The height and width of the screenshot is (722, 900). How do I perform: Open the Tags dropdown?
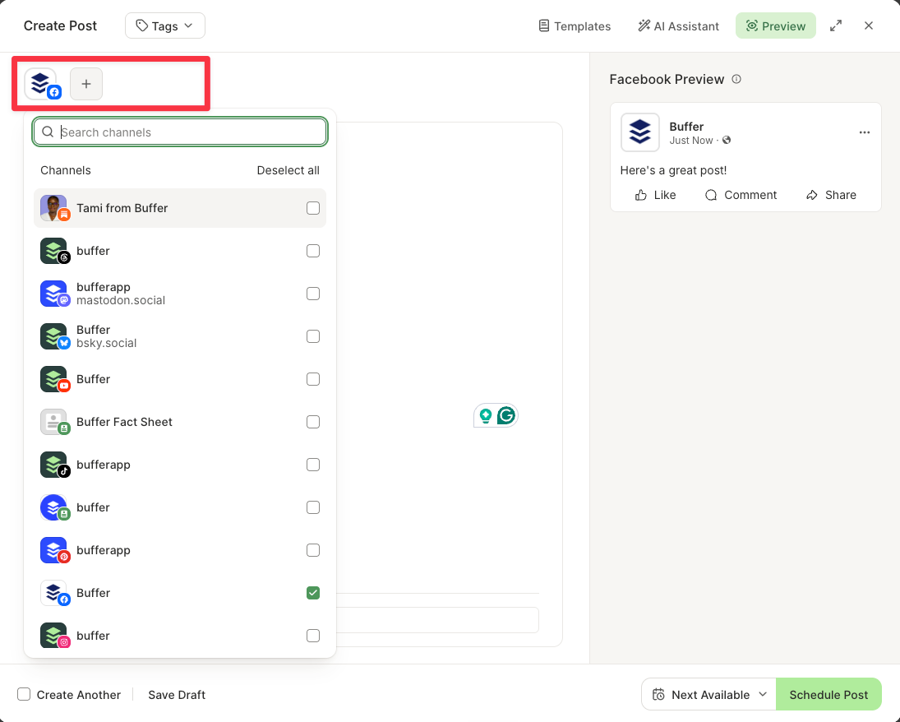[164, 25]
